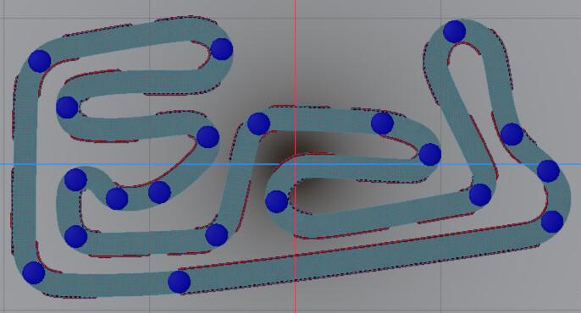Select control point at bottom-left track corner
Image resolution: width=581 pixels, height=313 pixels.
34,272
